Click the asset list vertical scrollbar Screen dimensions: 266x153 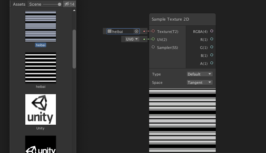pos(74,49)
